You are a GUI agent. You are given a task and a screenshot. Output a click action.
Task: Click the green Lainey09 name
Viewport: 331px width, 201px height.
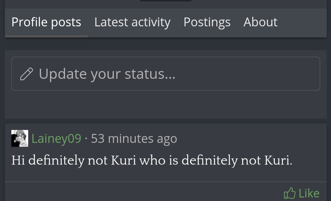(56, 138)
